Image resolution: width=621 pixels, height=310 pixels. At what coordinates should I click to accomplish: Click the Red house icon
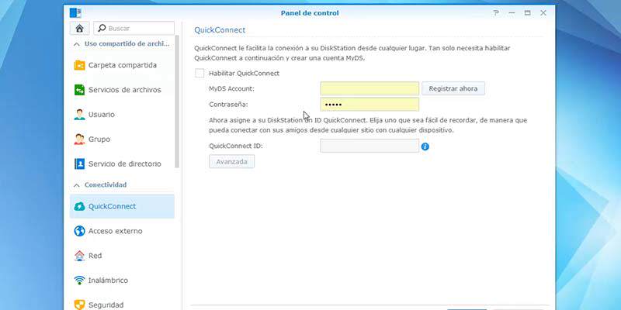tap(80, 256)
